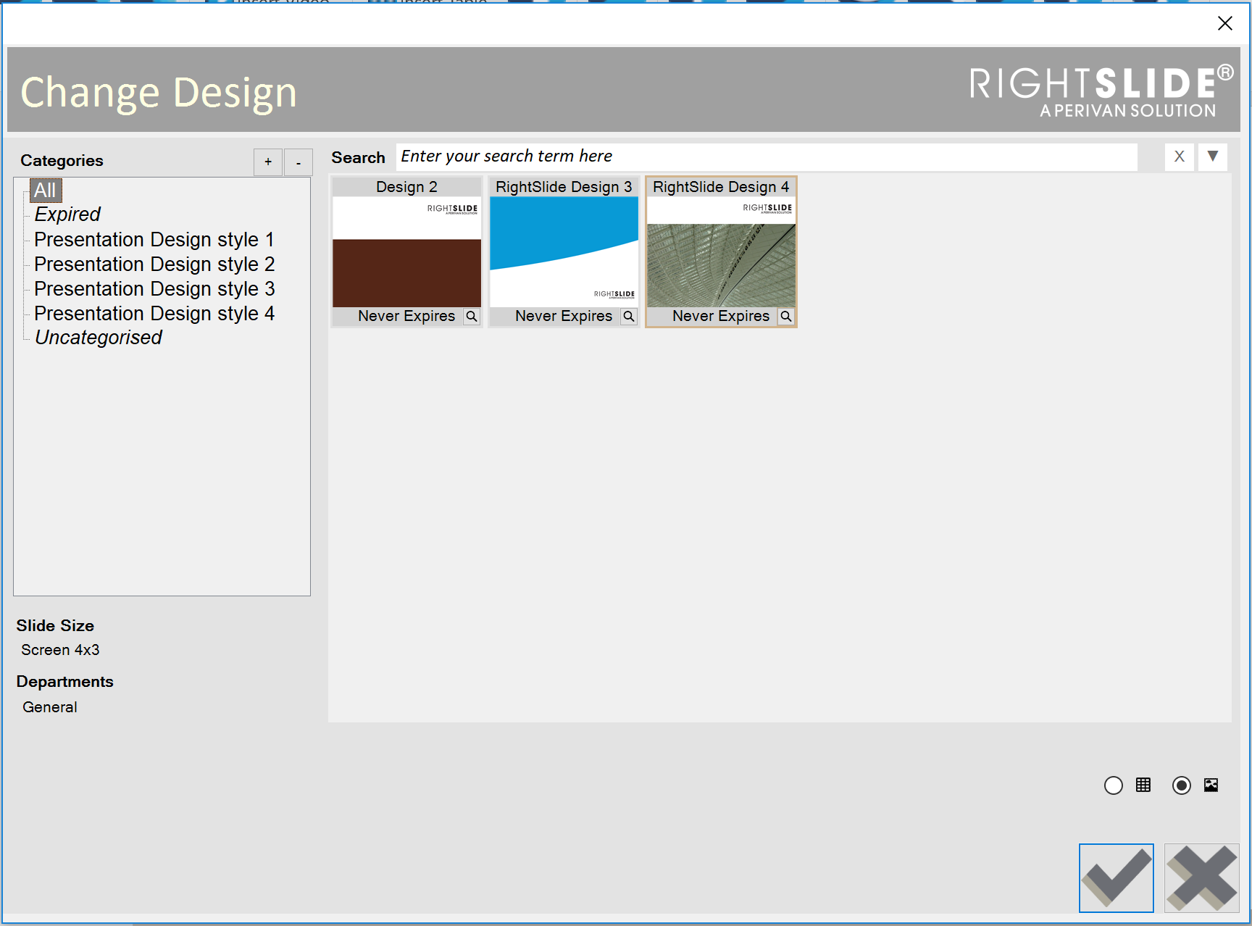Click the grid list view icon
This screenshot has height=926, width=1252.
pyautogui.click(x=1143, y=785)
